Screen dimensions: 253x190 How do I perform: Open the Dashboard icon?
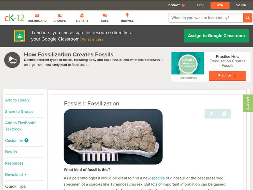[x=37, y=16]
